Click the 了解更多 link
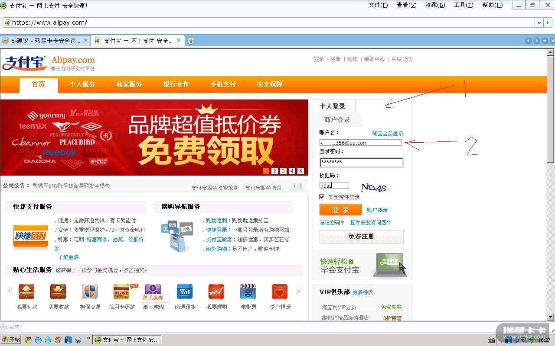555x346 pixels. point(69,257)
